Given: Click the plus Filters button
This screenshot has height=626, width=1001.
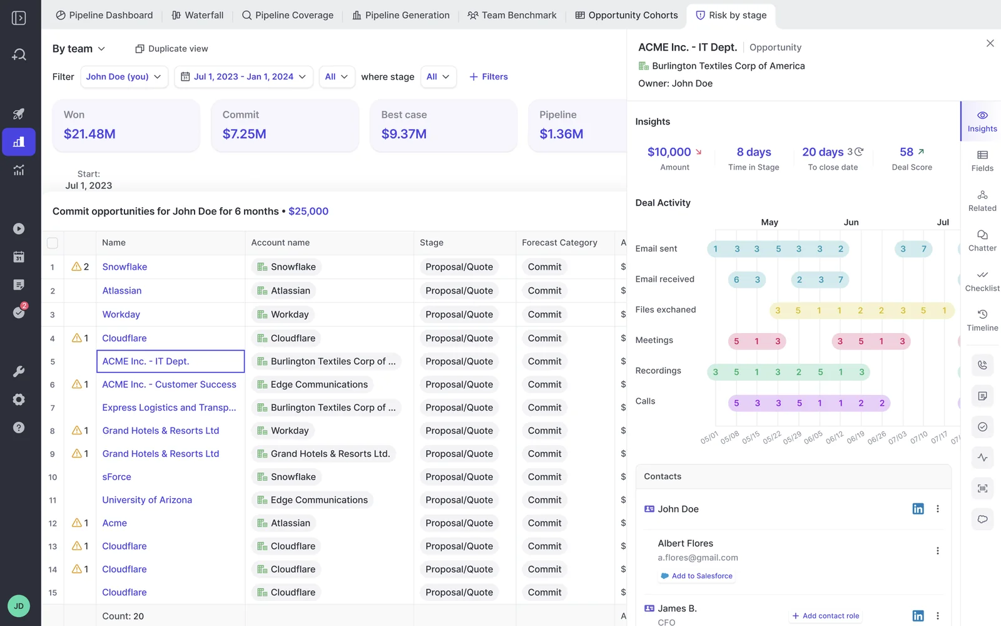Looking at the screenshot, I should pos(488,76).
